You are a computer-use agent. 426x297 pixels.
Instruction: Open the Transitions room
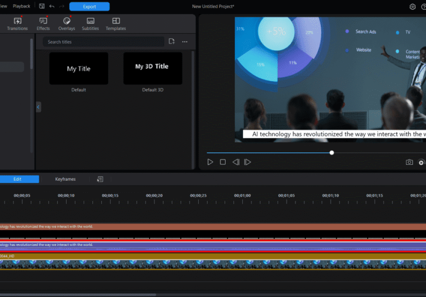17,24
